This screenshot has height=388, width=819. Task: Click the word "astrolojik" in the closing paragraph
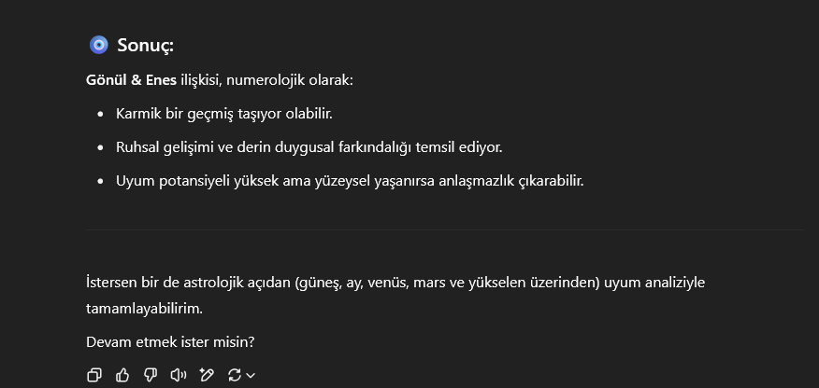pyautogui.click(x=212, y=283)
